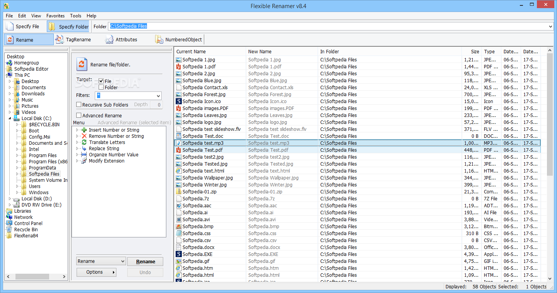The height and width of the screenshot is (293, 557).
Task: Expand the Insert Number or String item
Action: [x=77, y=130]
